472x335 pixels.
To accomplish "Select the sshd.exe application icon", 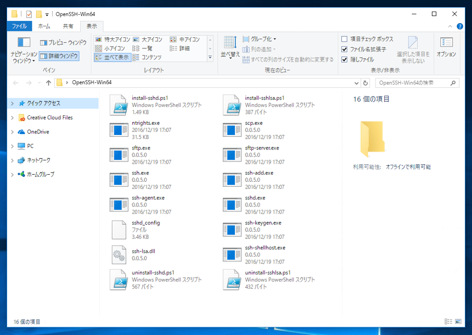I will coord(232,205).
